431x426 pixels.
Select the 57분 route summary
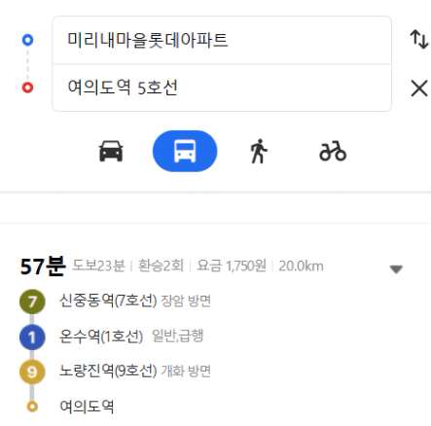click(x=172, y=266)
